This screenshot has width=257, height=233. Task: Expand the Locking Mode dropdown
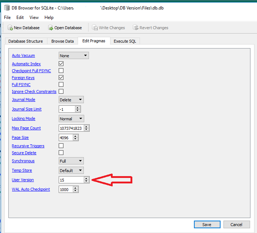tap(71, 119)
